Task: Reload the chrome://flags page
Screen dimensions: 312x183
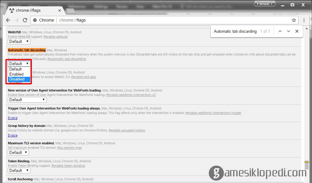Action: coord(25,20)
